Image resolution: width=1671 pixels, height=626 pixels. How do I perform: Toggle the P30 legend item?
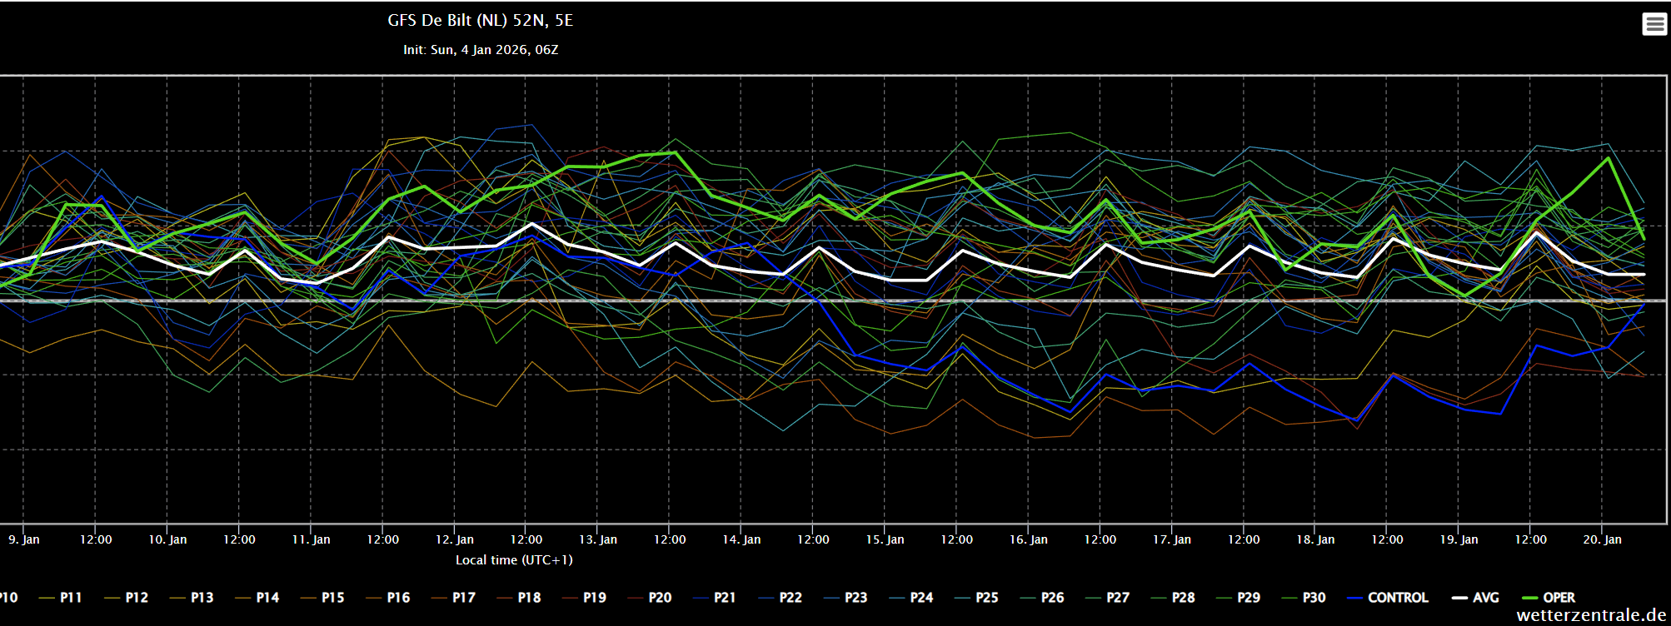(1303, 598)
